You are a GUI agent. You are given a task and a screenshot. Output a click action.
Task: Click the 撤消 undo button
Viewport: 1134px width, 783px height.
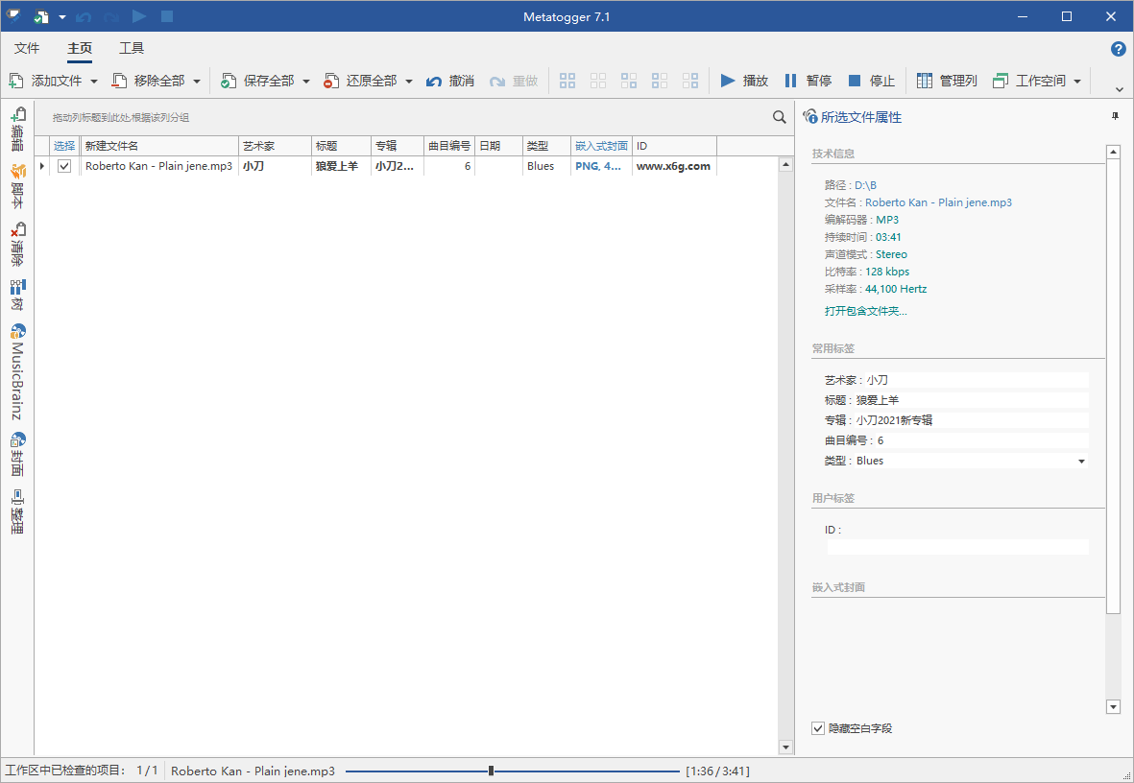point(449,81)
